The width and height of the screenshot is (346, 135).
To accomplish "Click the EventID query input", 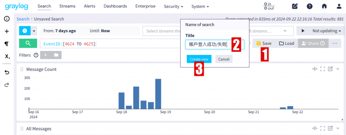I will (110, 43).
